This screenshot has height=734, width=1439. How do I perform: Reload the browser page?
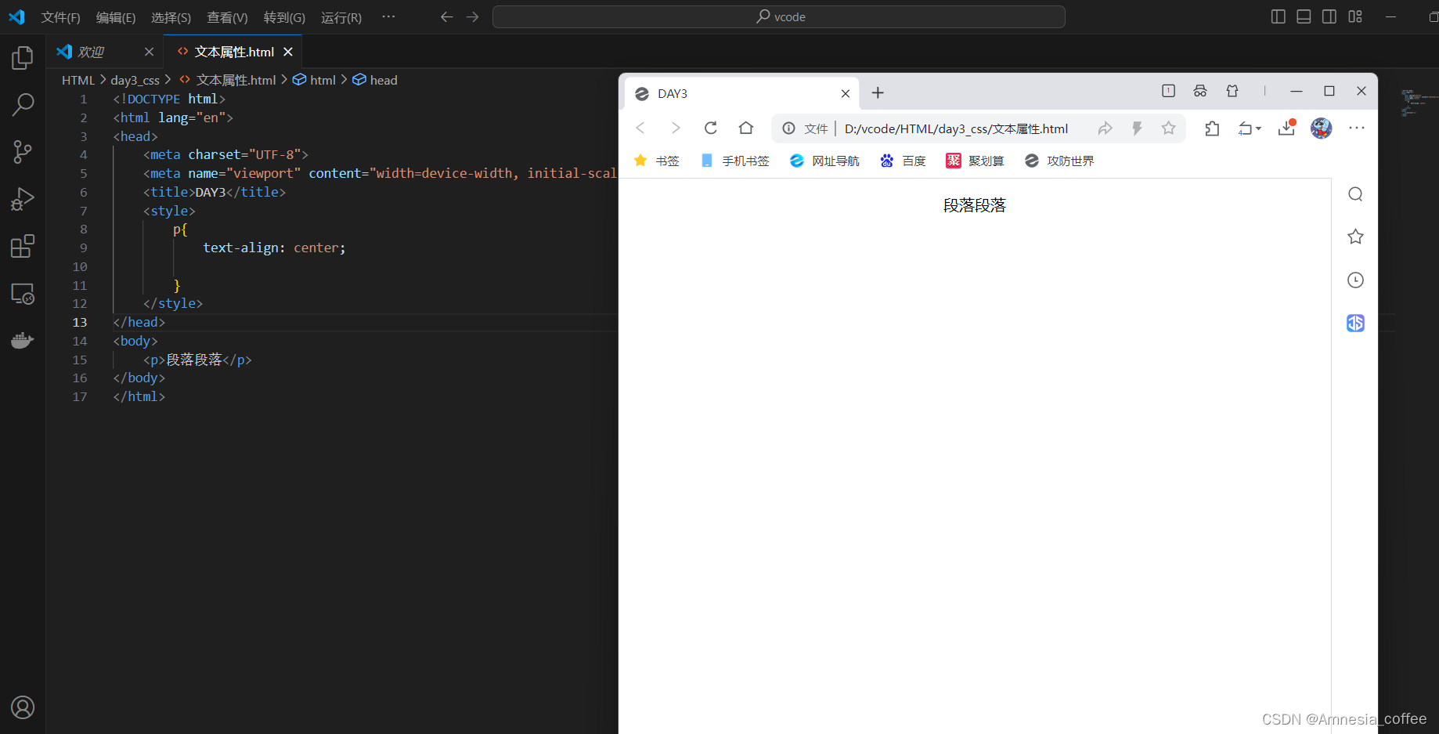click(711, 128)
